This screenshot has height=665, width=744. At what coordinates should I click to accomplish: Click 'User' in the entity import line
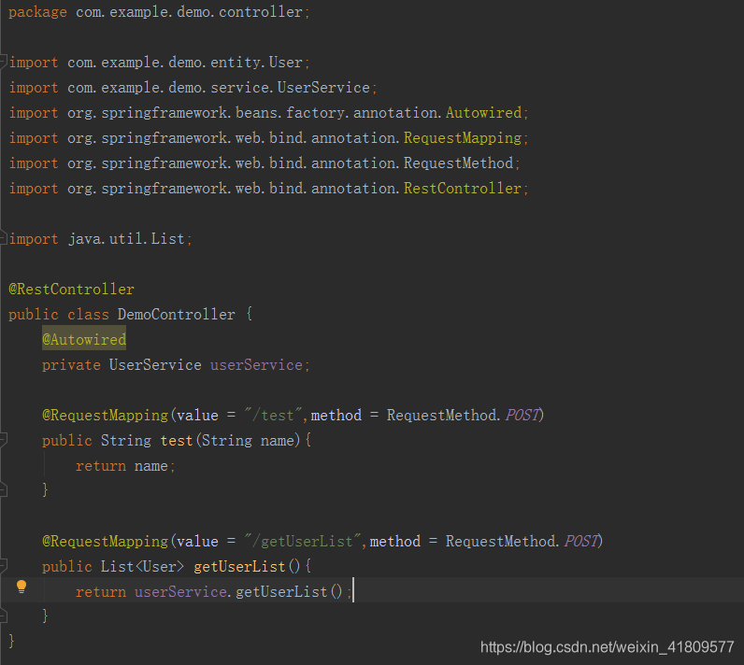coord(286,62)
